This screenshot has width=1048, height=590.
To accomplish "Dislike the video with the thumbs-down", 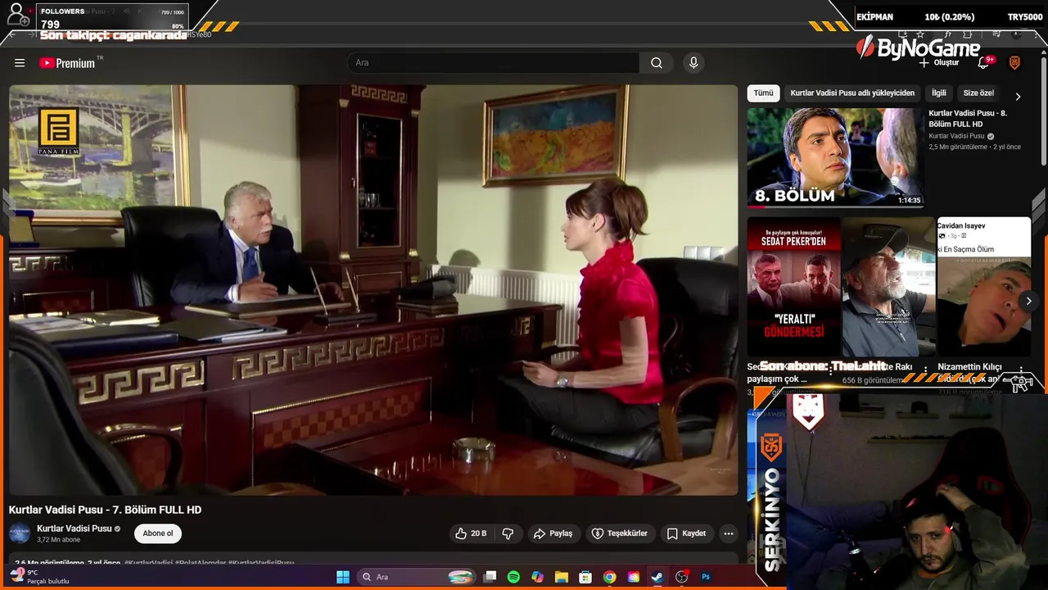I will tap(508, 533).
